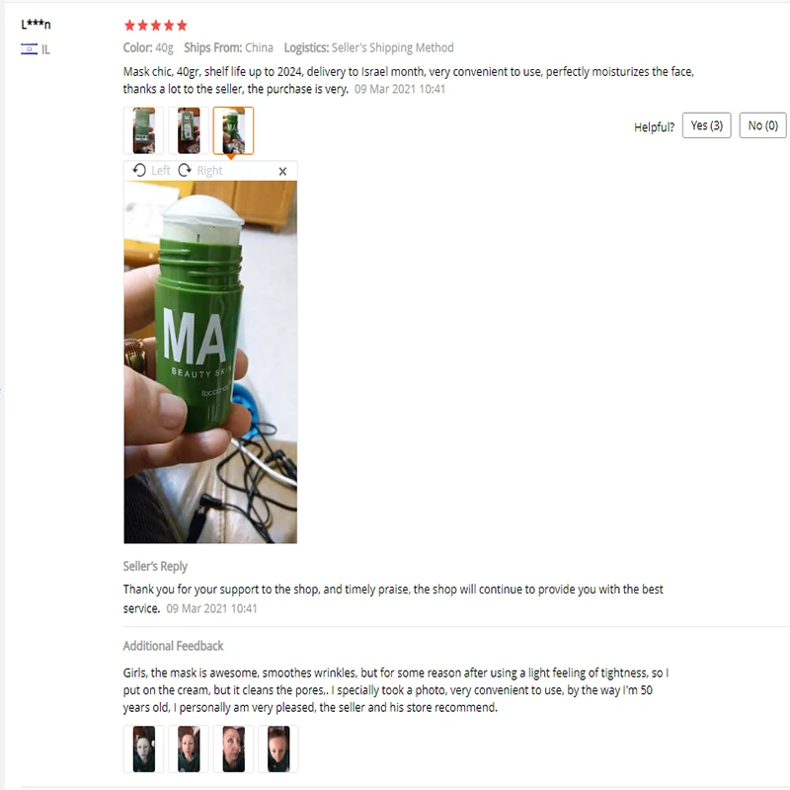
Task: Open the second product photo thumbnail
Action: click(x=189, y=130)
